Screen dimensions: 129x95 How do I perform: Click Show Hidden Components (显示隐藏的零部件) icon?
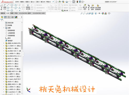point(98,6)
